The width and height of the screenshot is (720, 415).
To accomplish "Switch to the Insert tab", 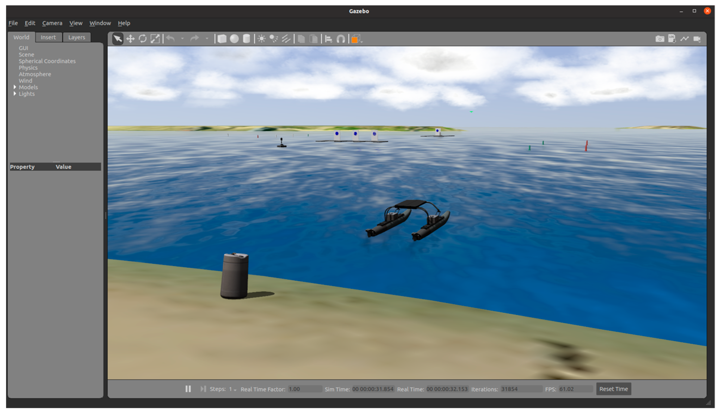I will click(48, 37).
